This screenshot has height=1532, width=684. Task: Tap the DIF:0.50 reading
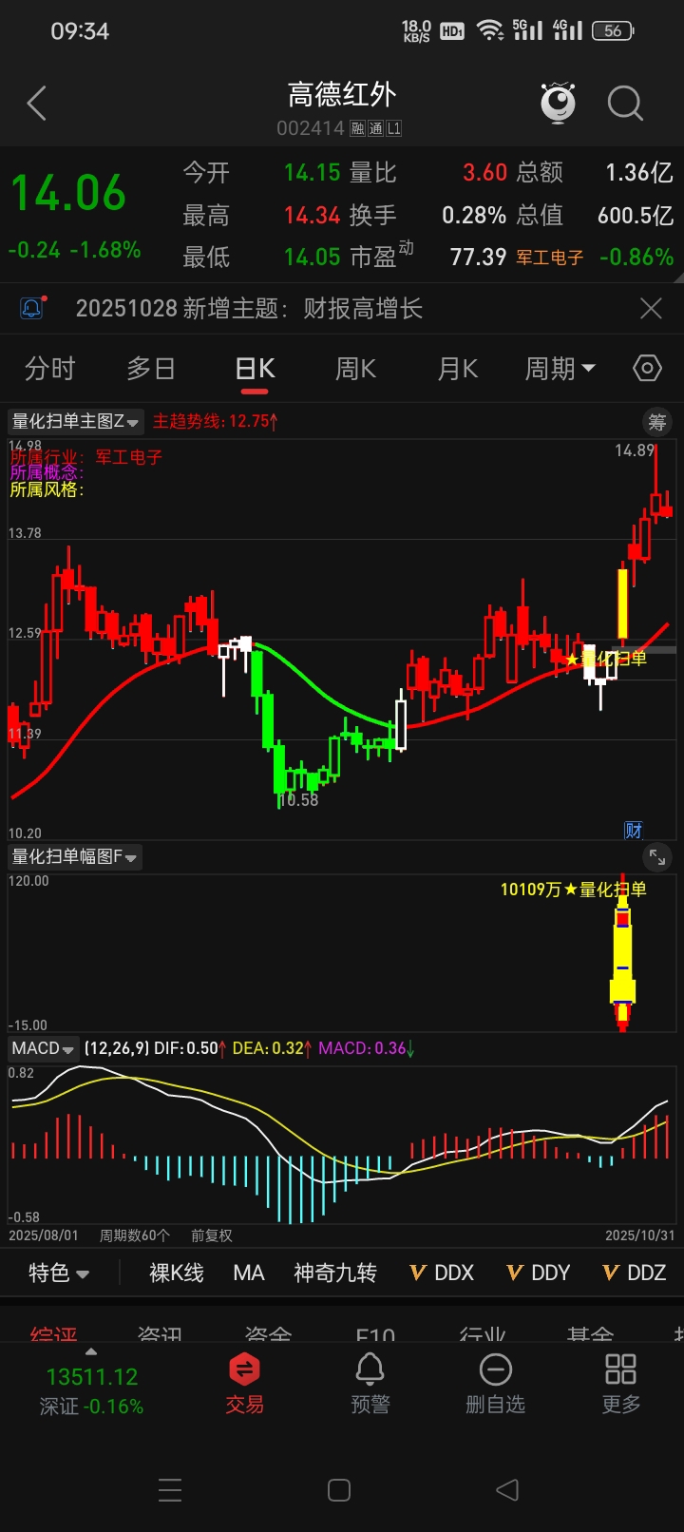coord(190,1048)
